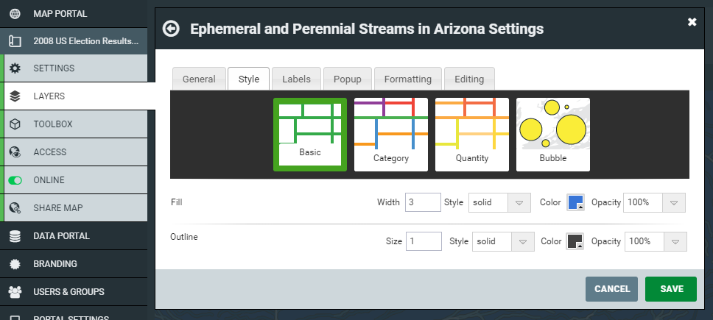Click the database icon next to Data Portal
Viewport: 713px width, 320px height.
15,236
